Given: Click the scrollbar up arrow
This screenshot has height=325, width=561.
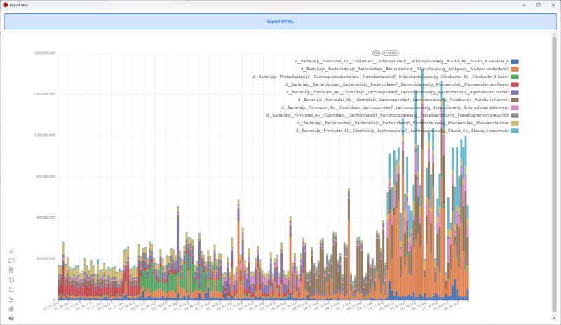Looking at the screenshot, I should point(555,34).
